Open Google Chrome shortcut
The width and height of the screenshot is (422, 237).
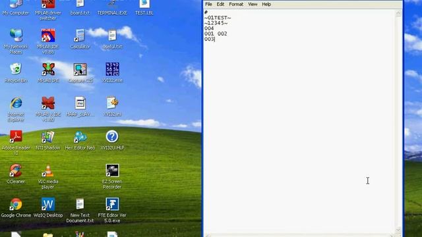16,208
